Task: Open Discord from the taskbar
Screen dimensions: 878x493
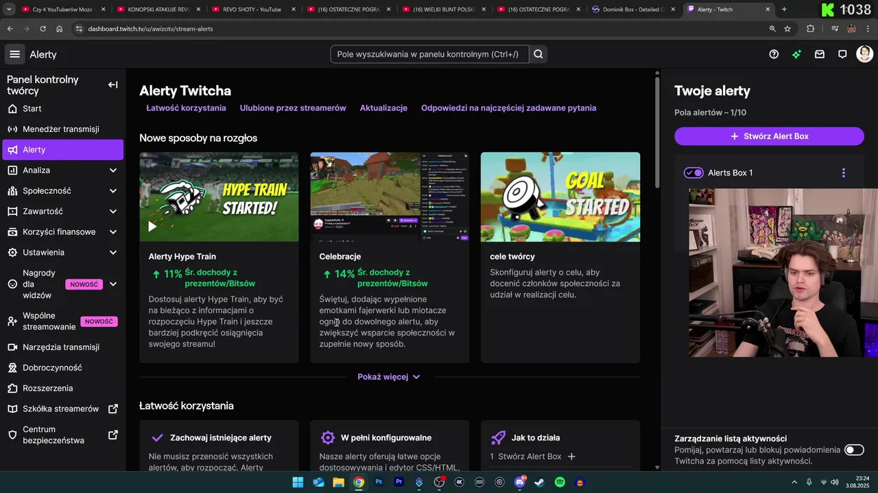Action: pyautogui.click(x=519, y=482)
